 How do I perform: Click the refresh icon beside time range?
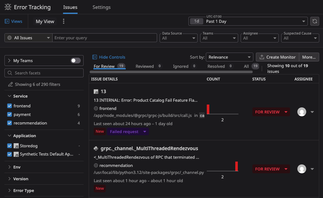point(314,21)
